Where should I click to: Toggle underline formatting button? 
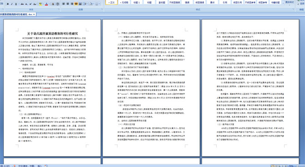coord(16,4)
